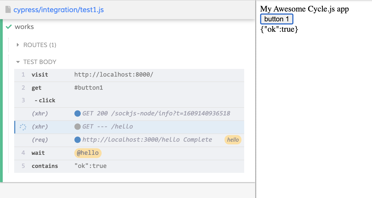
Task: Click the blue status dot on the sockjs-node request
Action: [x=78, y=113]
